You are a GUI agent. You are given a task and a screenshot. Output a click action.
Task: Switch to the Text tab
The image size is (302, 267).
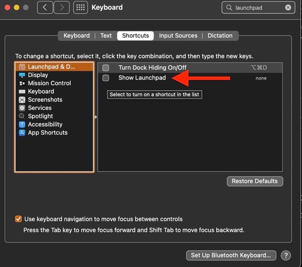tap(106, 35)
